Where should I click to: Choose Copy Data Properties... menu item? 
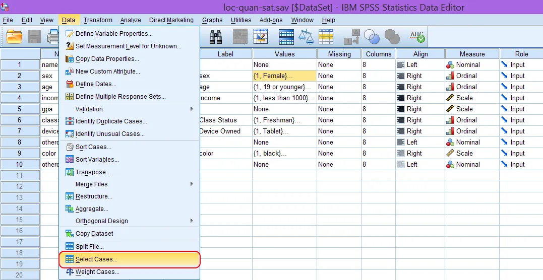(x=130, y=59)
